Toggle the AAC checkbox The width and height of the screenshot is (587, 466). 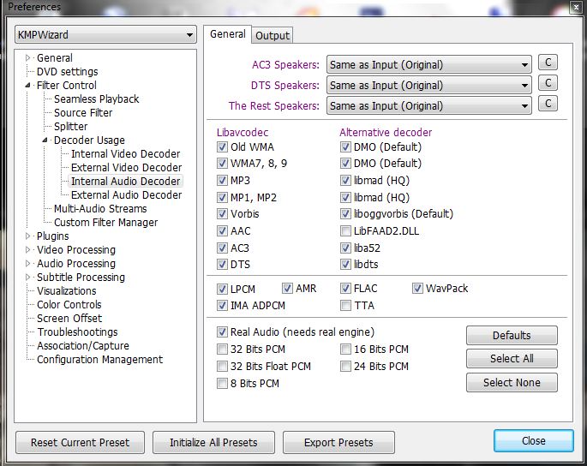(x=222, y=231)
